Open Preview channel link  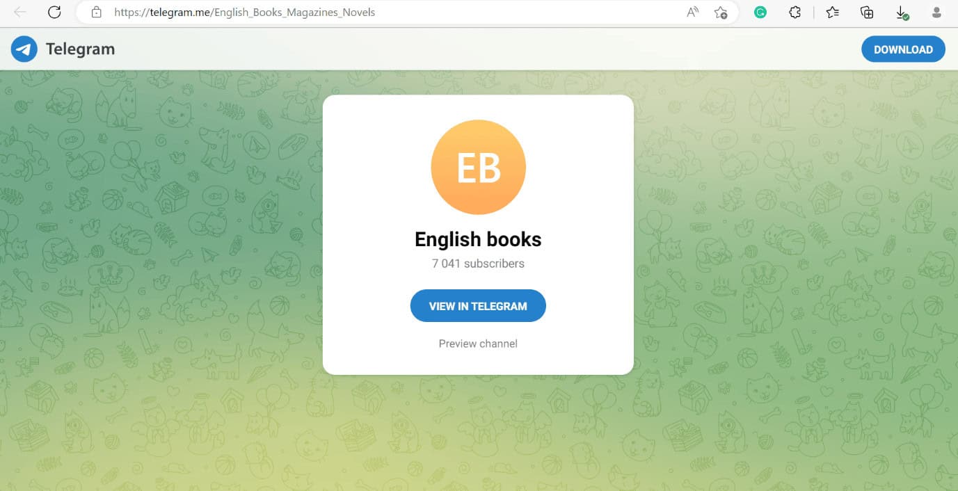[x=478, y=343]
